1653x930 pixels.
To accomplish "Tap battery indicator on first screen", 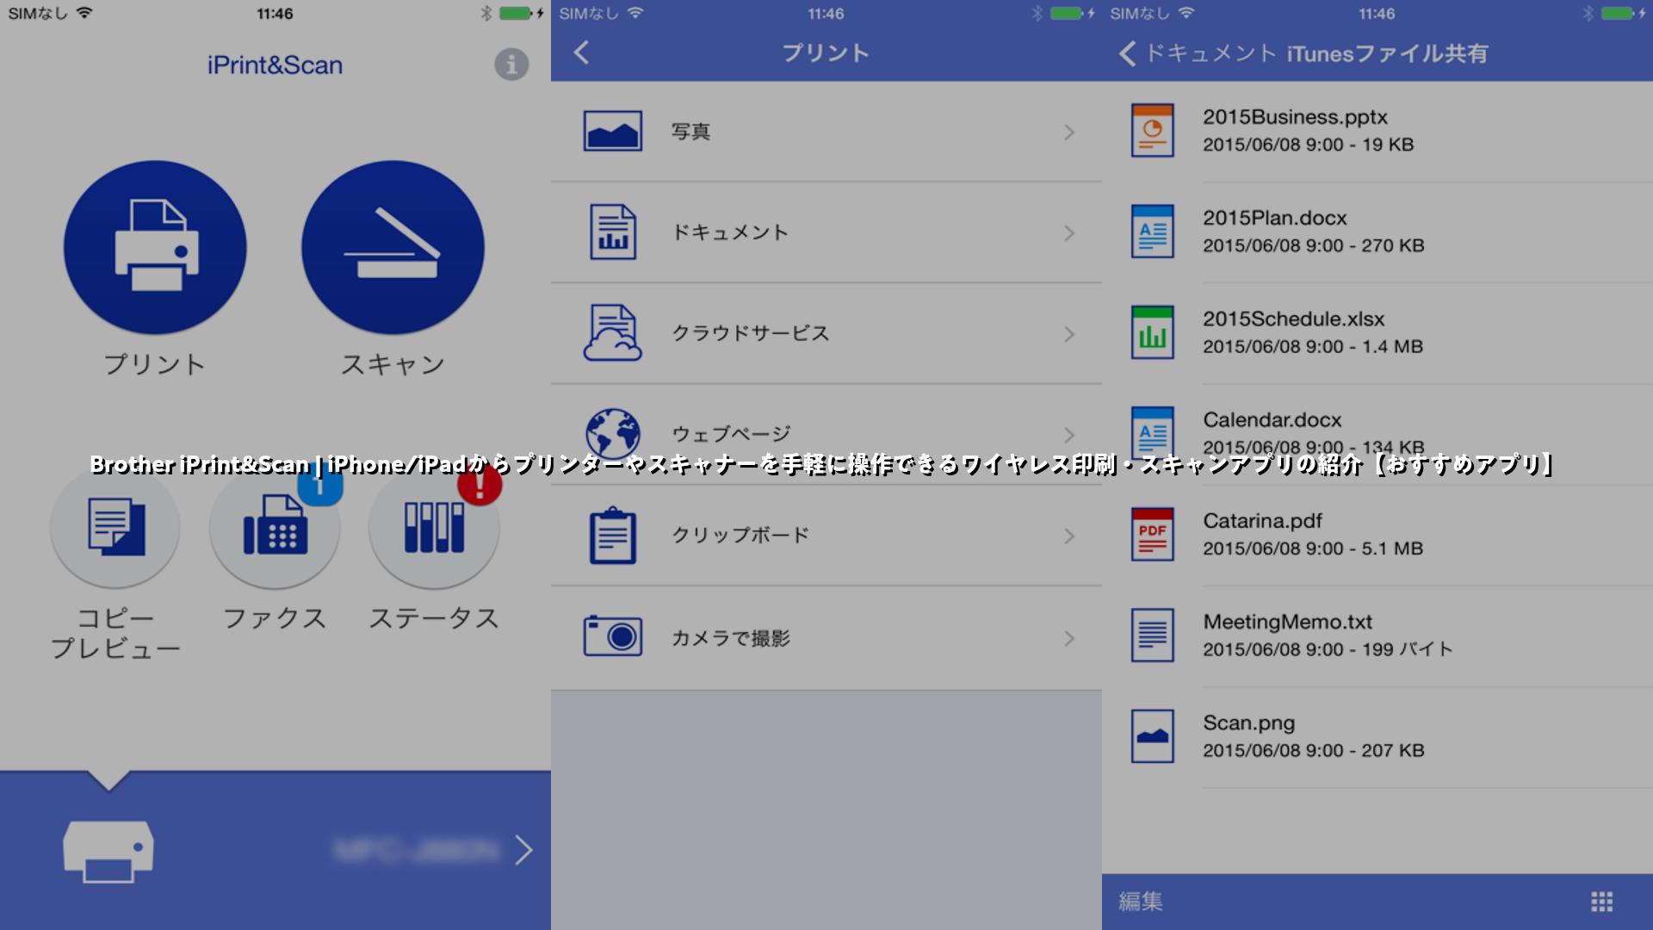I will pos(516,13).
